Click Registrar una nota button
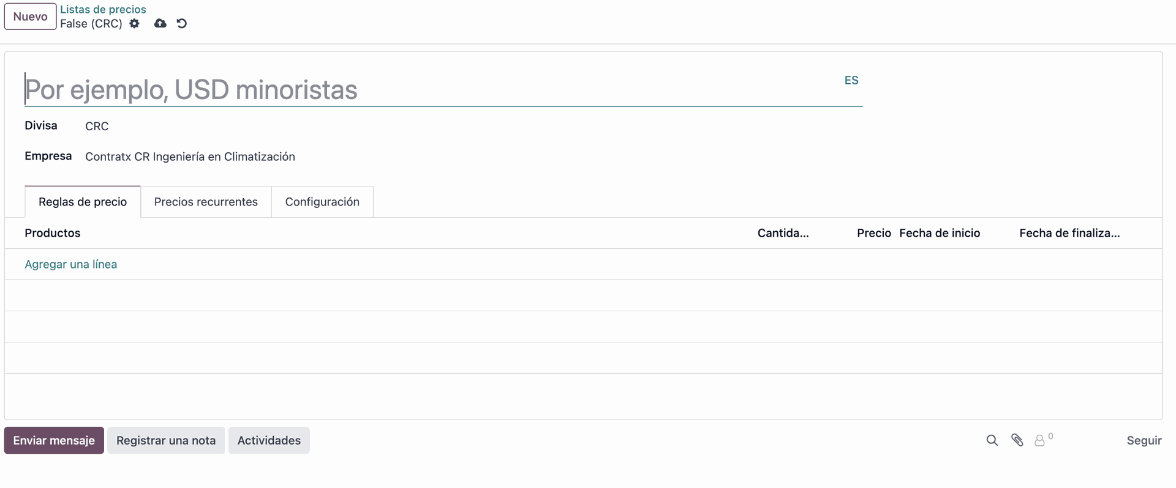The width and height of the screenshot is (1176, 488). click(166, 440)
